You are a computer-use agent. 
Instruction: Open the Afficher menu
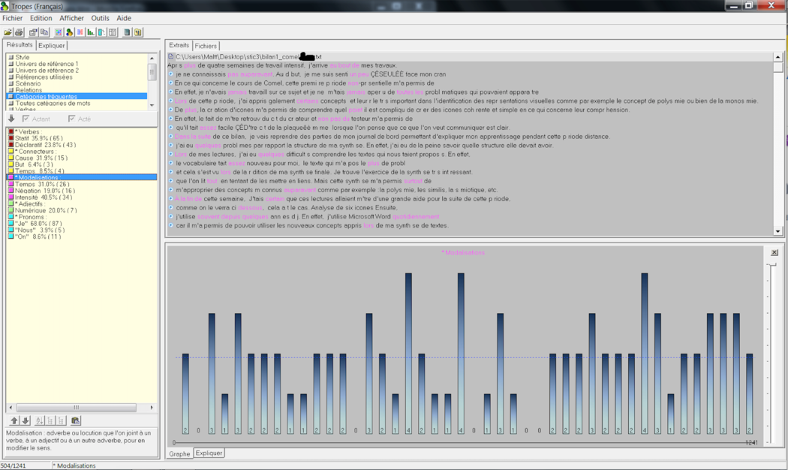[x=71, y=18]
